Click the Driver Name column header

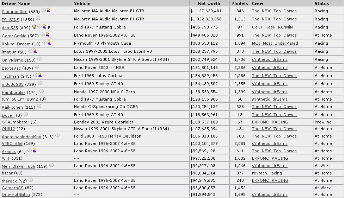point(16,4)
